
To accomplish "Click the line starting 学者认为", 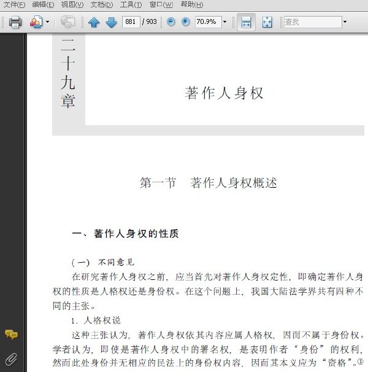I will point(209,349).
